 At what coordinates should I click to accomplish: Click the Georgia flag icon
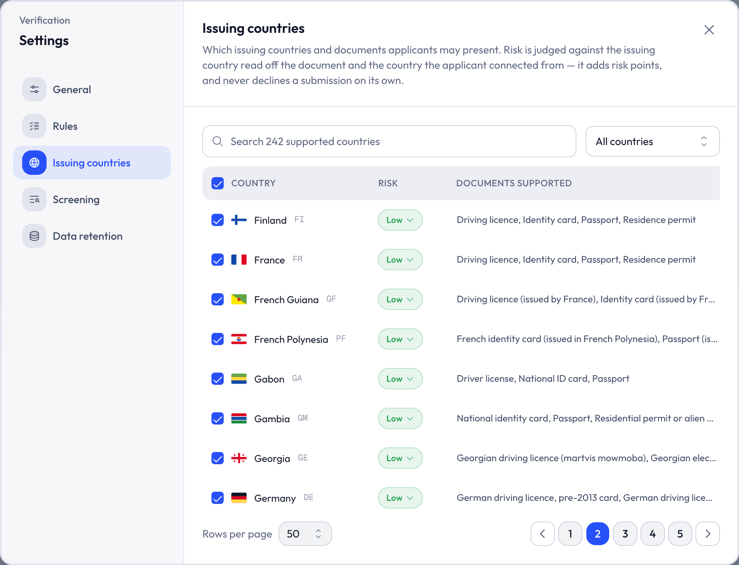[239, 458]
